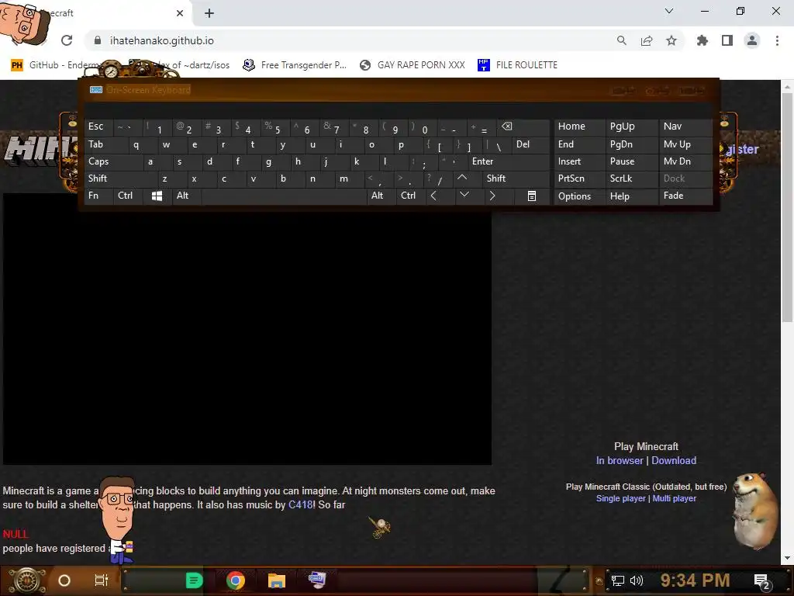
Task: Toggle the left Alt key
Action: tap(186, 196)
